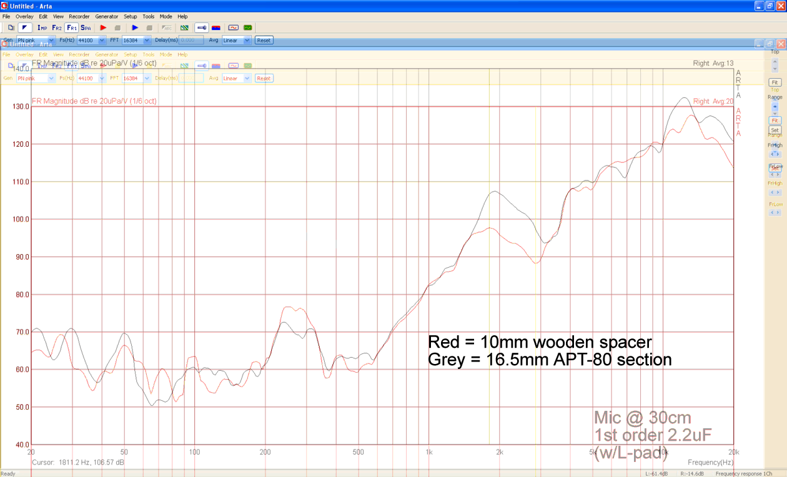This screenshot has height=477, width=787.
Task: Open the View menu
Action: pyautogui.click(x=58, y=16)
